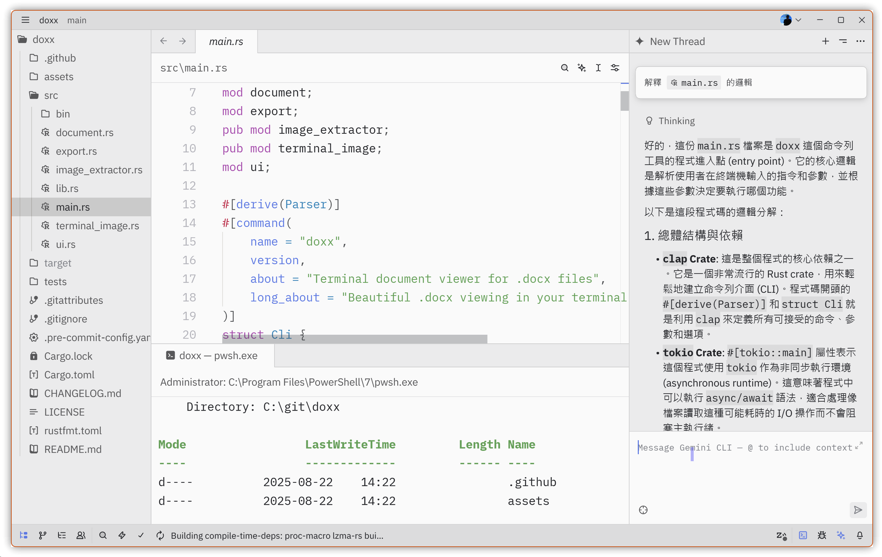Open editor controls settings icon
Image resolution: width=882 pixels, height=557 pixels.
click(615, 68)
